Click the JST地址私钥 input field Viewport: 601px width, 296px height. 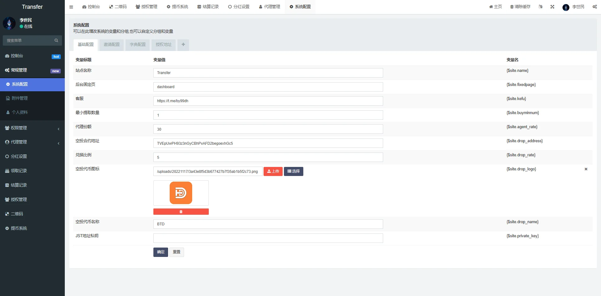coord(268,238)
